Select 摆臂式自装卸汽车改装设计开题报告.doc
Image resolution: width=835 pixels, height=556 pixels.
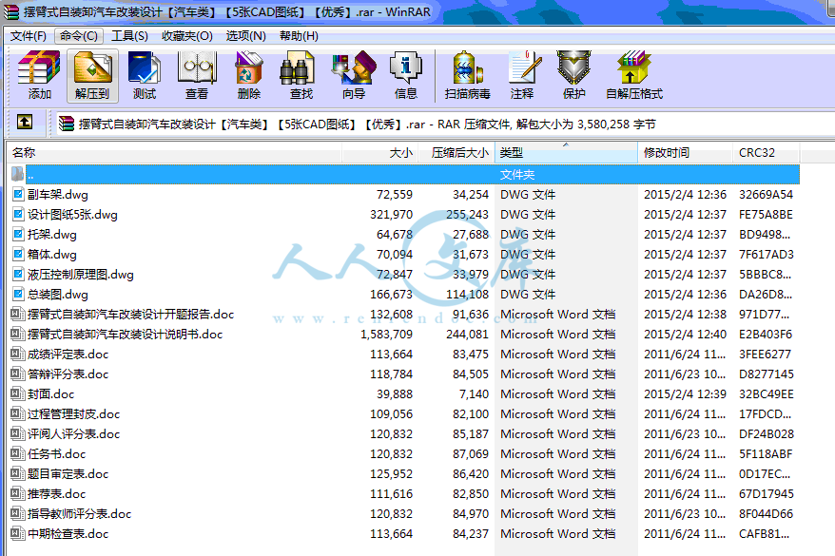click(130, 315)
